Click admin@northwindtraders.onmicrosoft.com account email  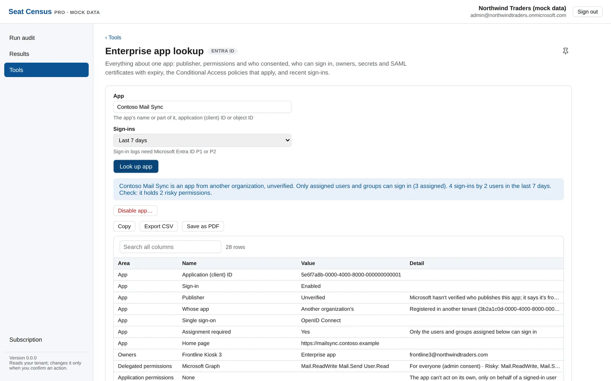click(x=518, y=15)
